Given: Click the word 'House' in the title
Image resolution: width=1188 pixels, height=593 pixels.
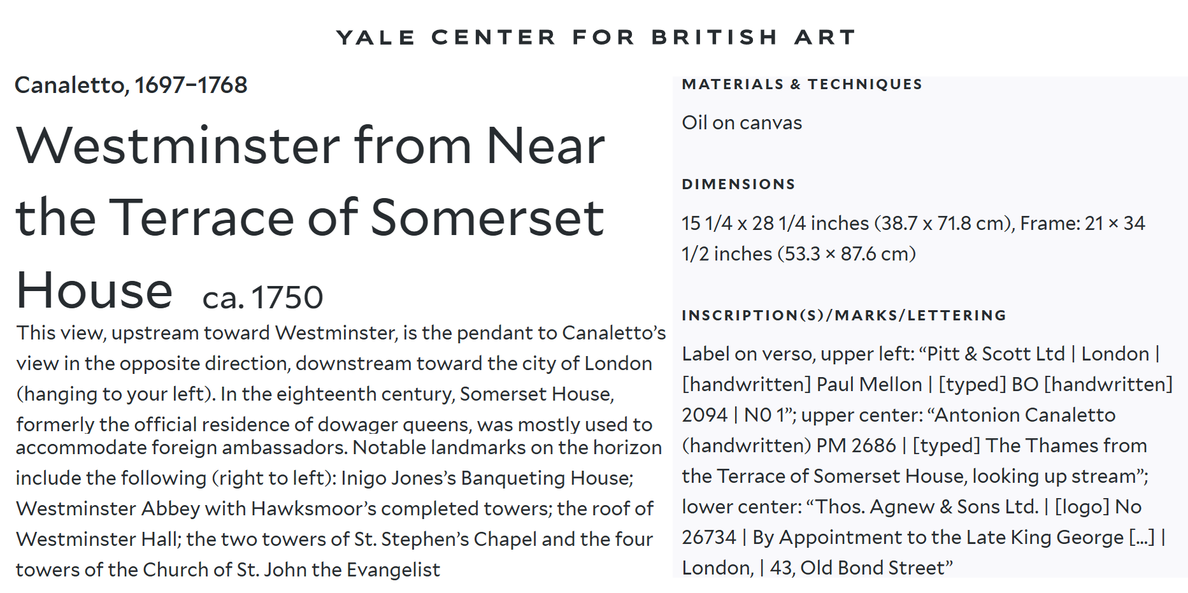Looking at the screenshot, I should (94, 290).
